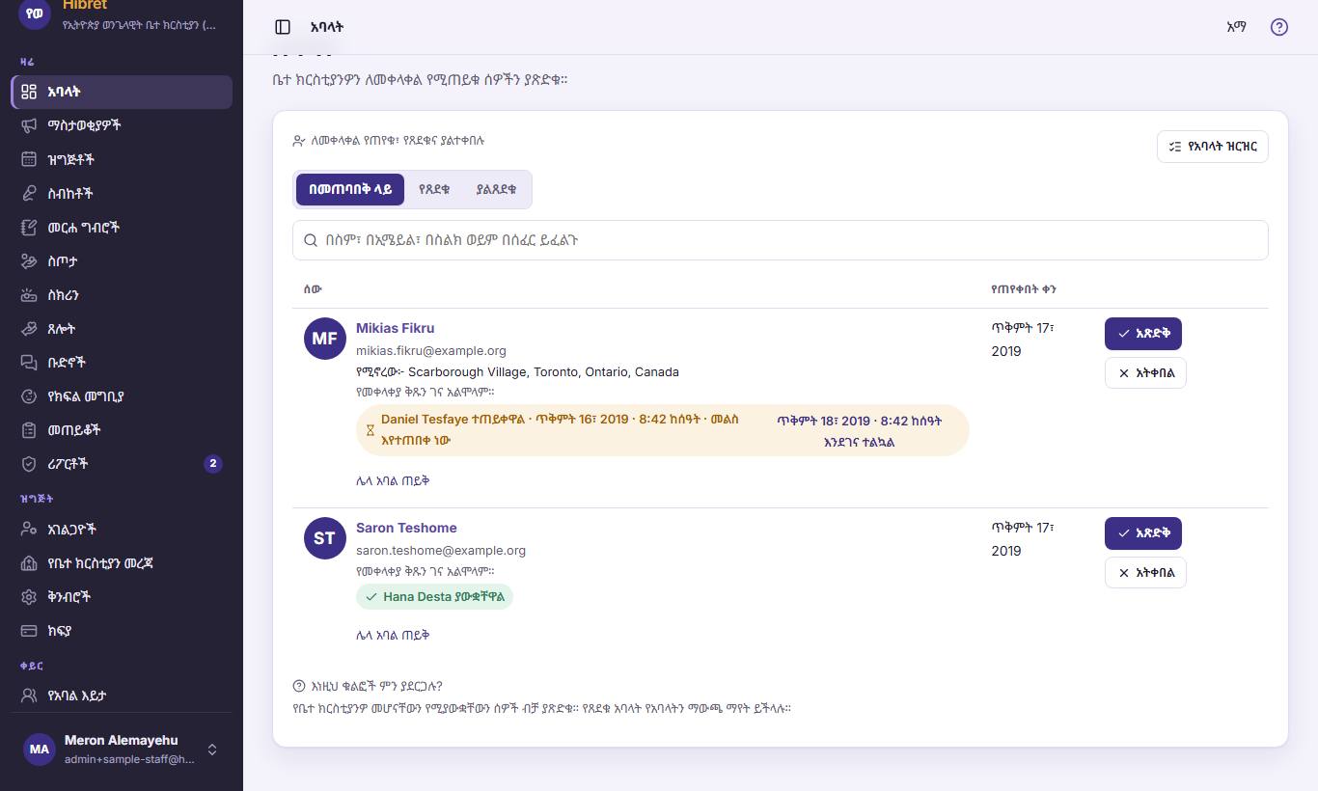Reject Saron Teshome with አትቀበል
Viewport: 1318px width, 791px height.
1145,573
